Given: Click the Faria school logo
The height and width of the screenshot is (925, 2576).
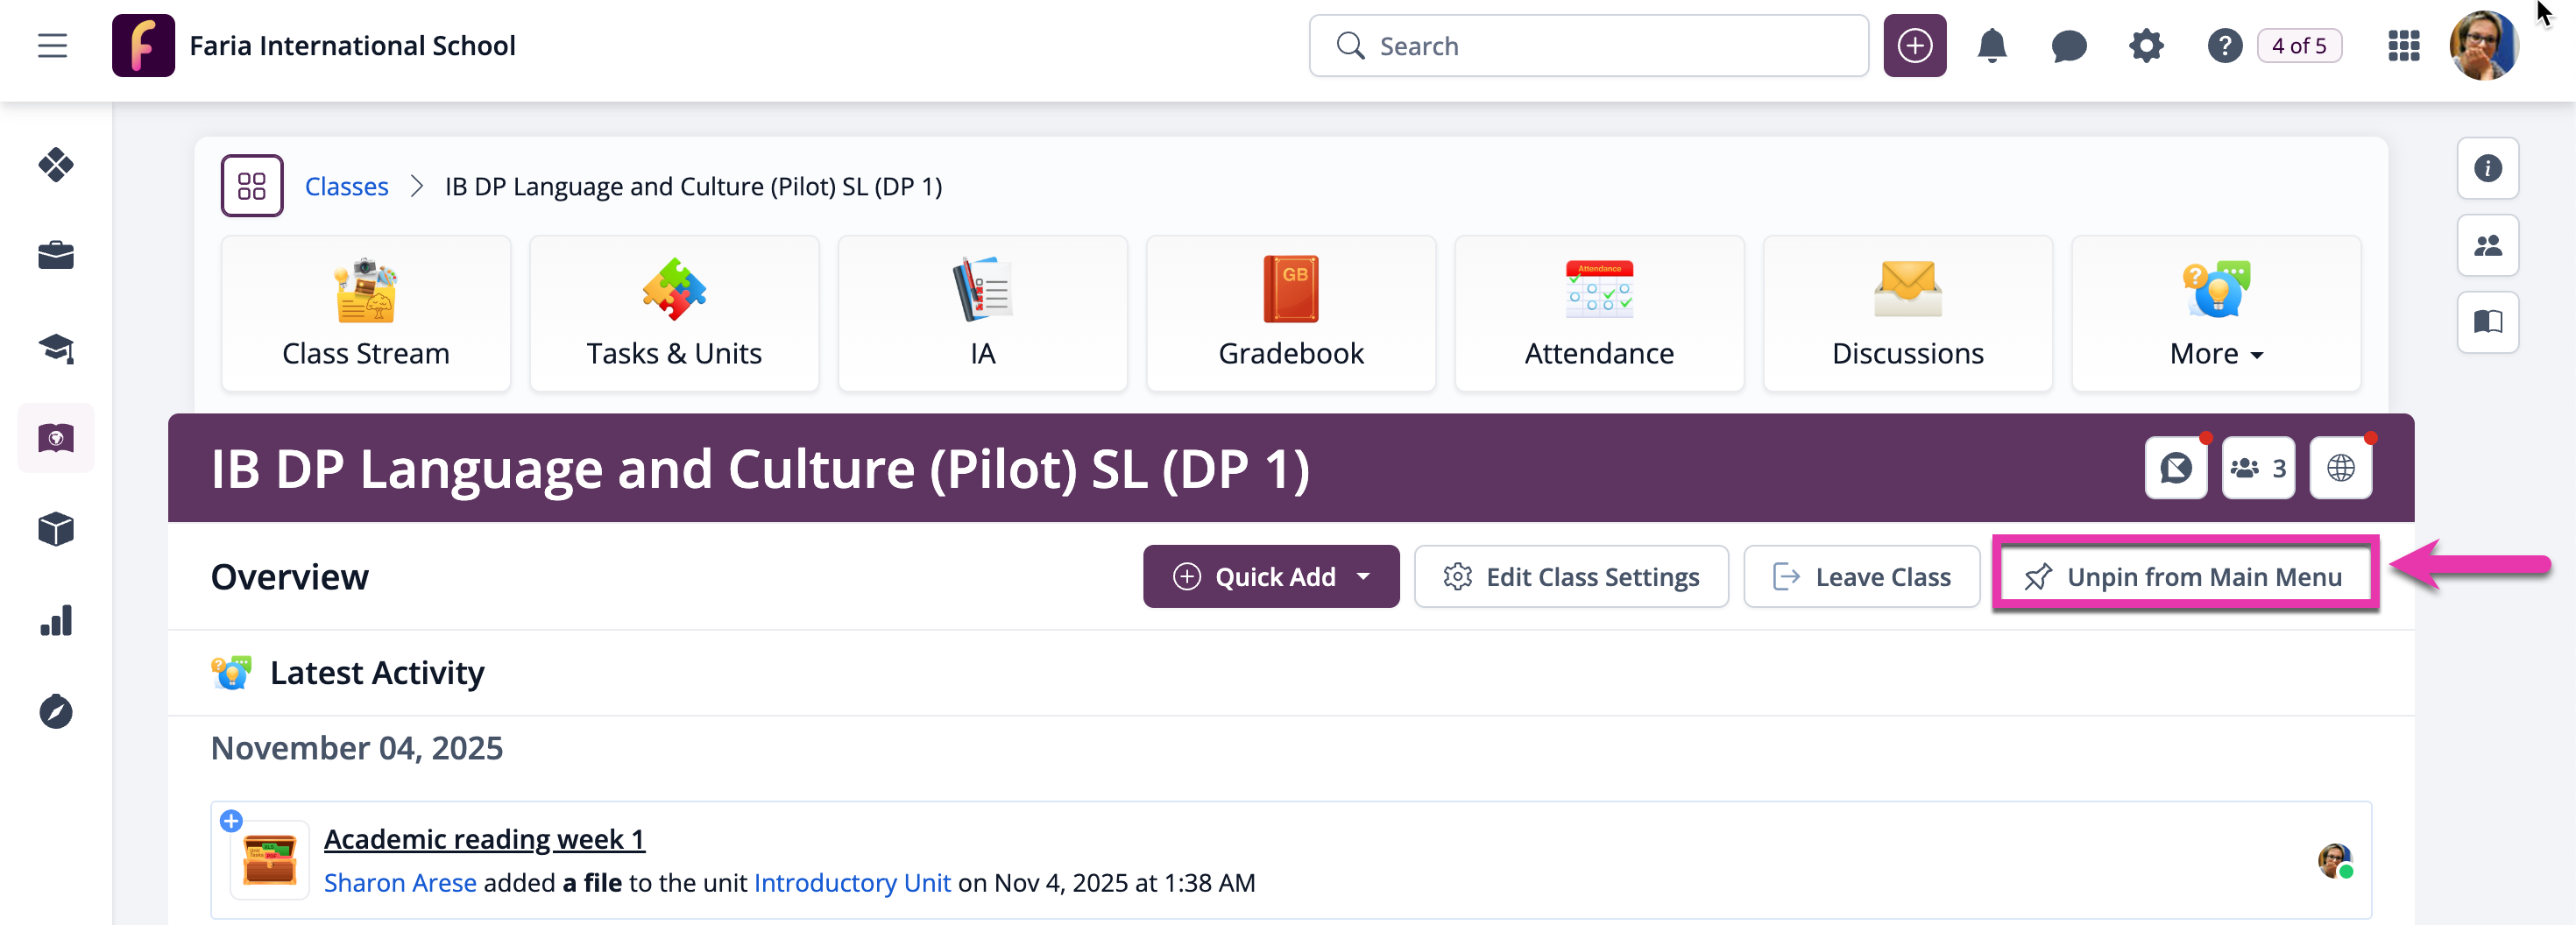Looking at the screenshot, I should [x=143, y=46].
